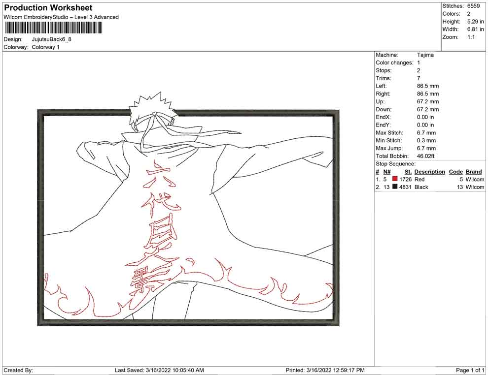Click the 'Production Worksheet' heading
The height and width of the screenshot is (375, 488).
48,8
